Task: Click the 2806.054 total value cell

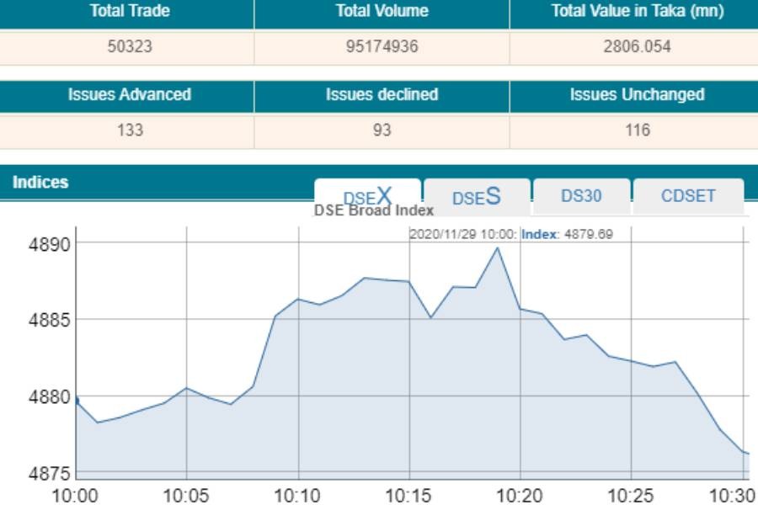Action: pyautogui.click(x=637, y=47)
